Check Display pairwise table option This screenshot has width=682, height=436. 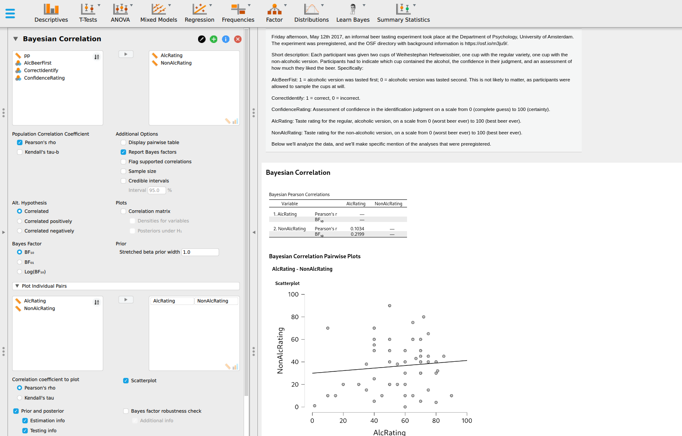point(124,143)
